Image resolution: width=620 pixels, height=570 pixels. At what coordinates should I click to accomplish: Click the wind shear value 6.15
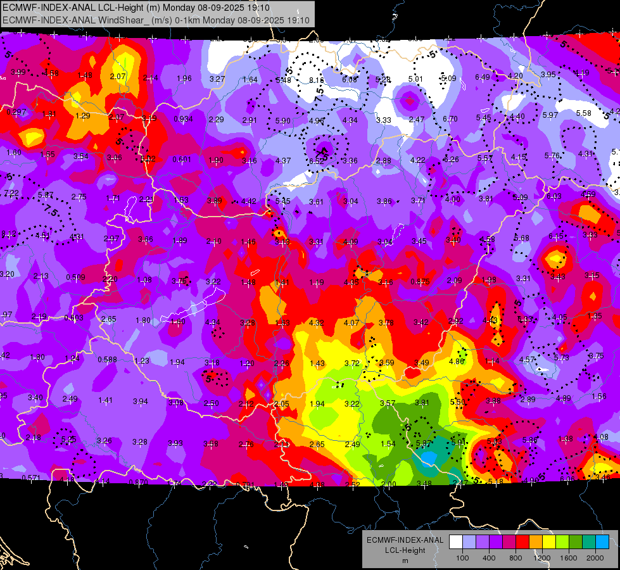(556, 236)
